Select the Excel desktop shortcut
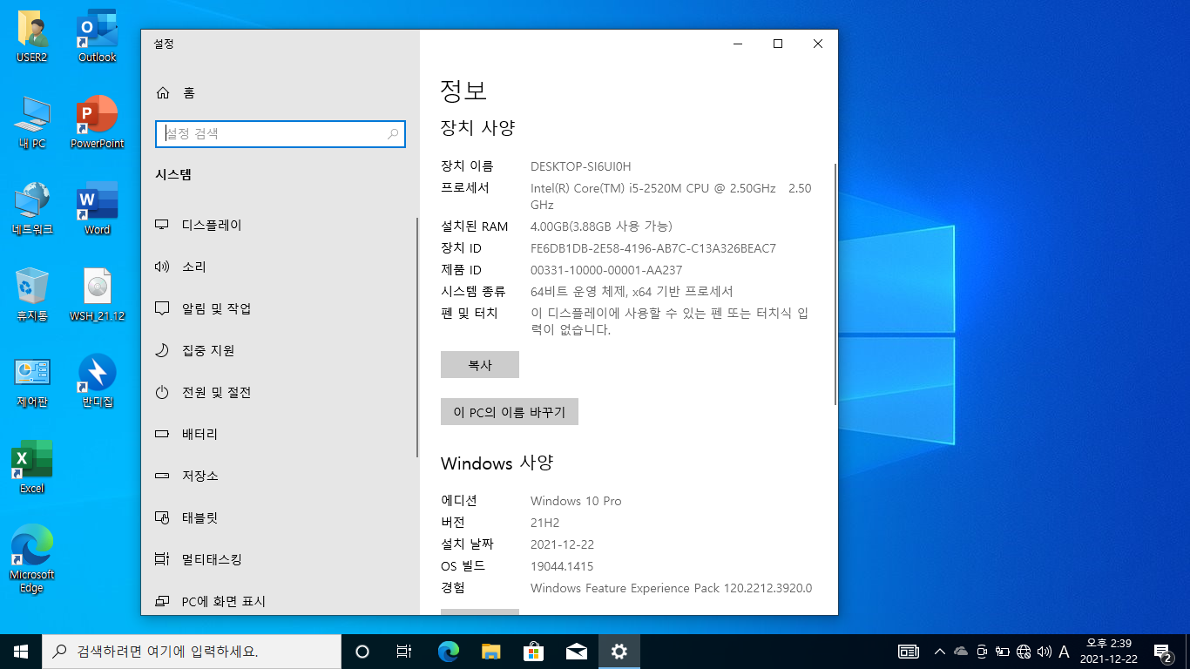Viewport: 1190px width, 669px height. [x=32, y=468]
